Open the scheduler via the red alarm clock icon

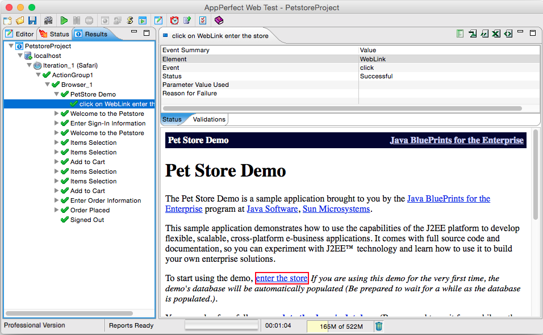click(174, 20)
